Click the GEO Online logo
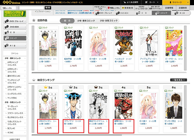194x140 pixels. point(11,2)
